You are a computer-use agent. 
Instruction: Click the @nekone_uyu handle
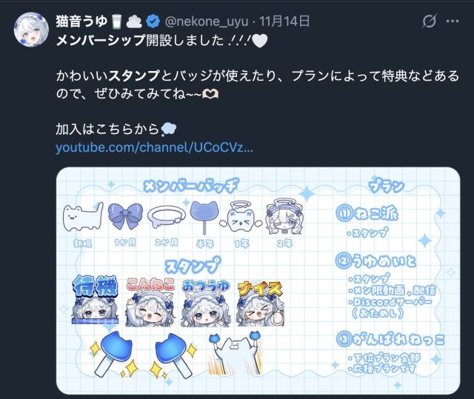207,21
